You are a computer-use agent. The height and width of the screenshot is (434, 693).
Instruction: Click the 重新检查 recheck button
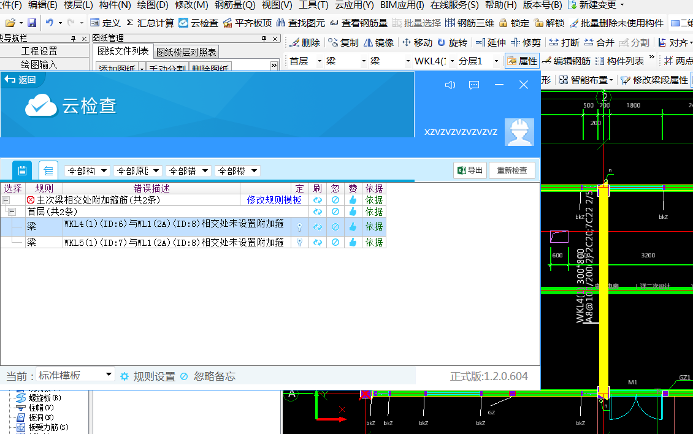(x=512, y=170)
